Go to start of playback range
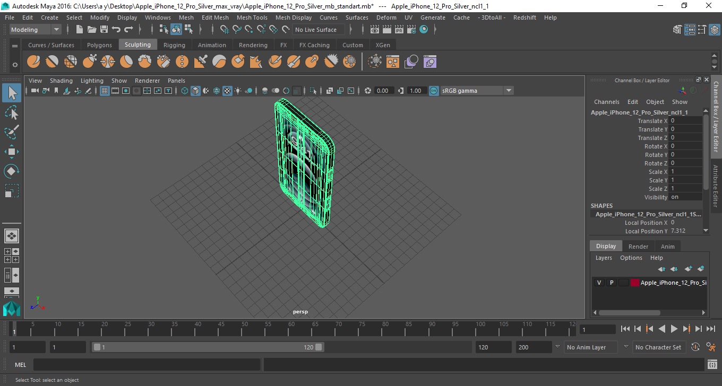 coord(625,329)
